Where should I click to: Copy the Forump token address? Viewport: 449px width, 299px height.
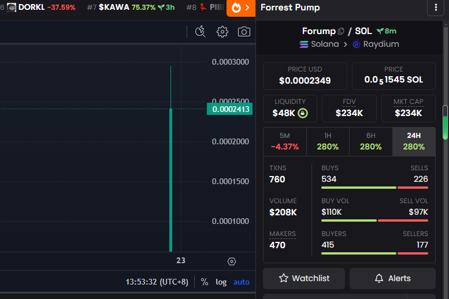coord(341,31)
